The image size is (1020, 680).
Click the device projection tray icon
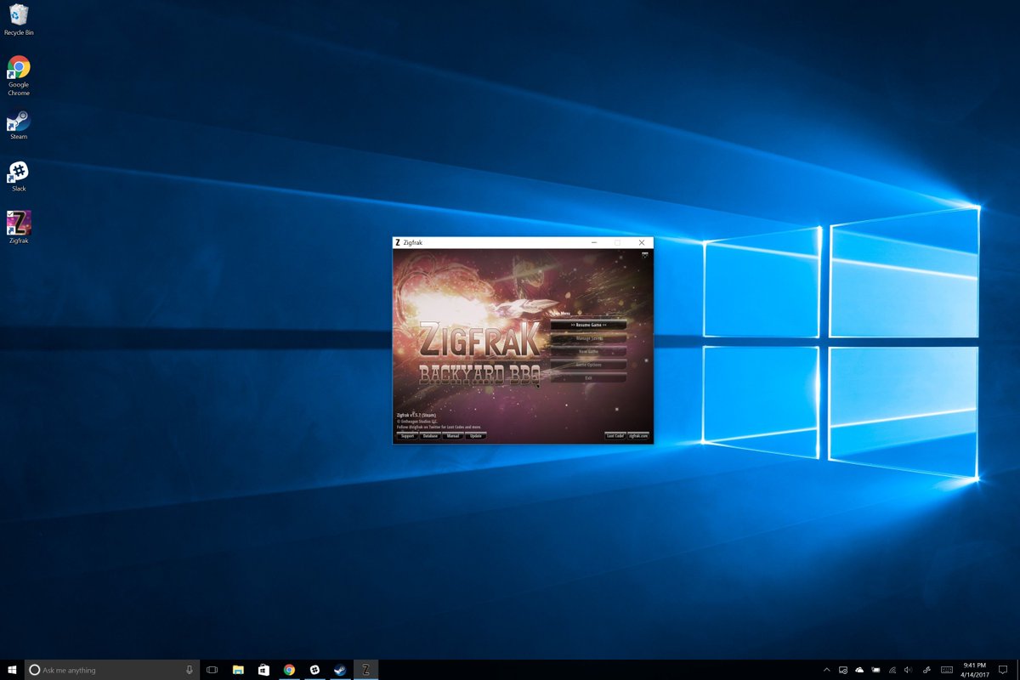843,670
